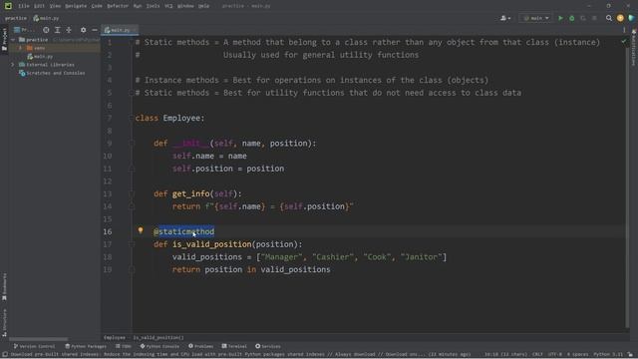638x359 pixels.
Task: Fold the __init__ method at line 9
Action: 132,144
